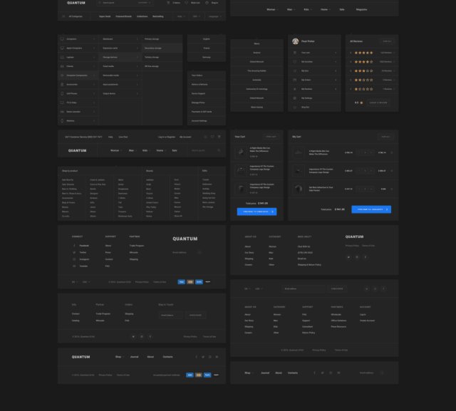
Task: Expand Kids dropdown in top-right navigation
Action: (x=311, y=9)
